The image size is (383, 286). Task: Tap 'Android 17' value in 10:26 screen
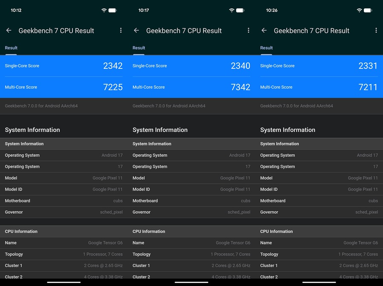(x=367, y=155)
